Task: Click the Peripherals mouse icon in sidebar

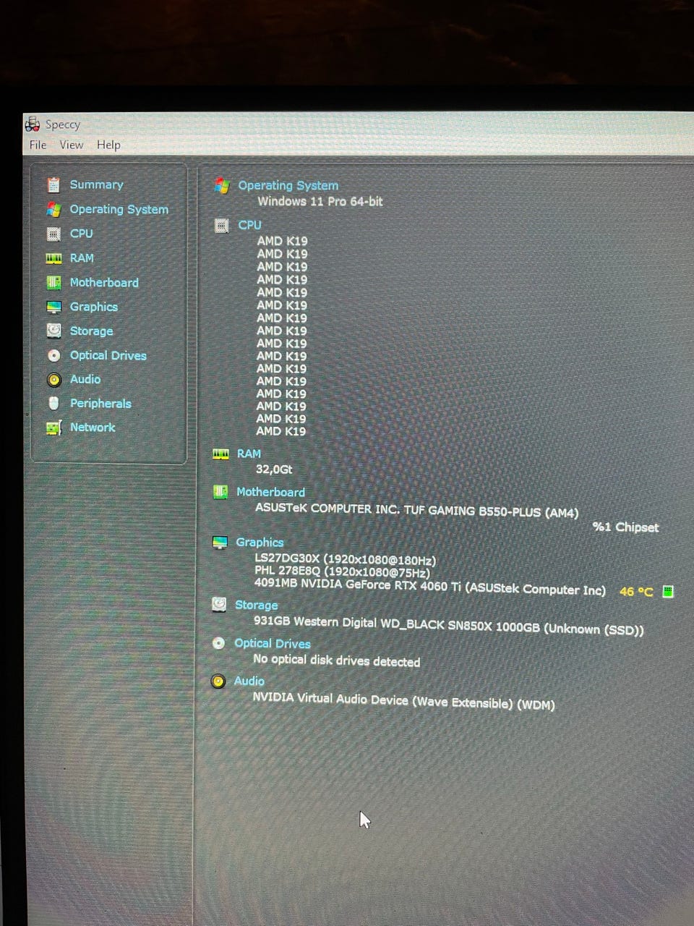Action: [x=53, y=403]
